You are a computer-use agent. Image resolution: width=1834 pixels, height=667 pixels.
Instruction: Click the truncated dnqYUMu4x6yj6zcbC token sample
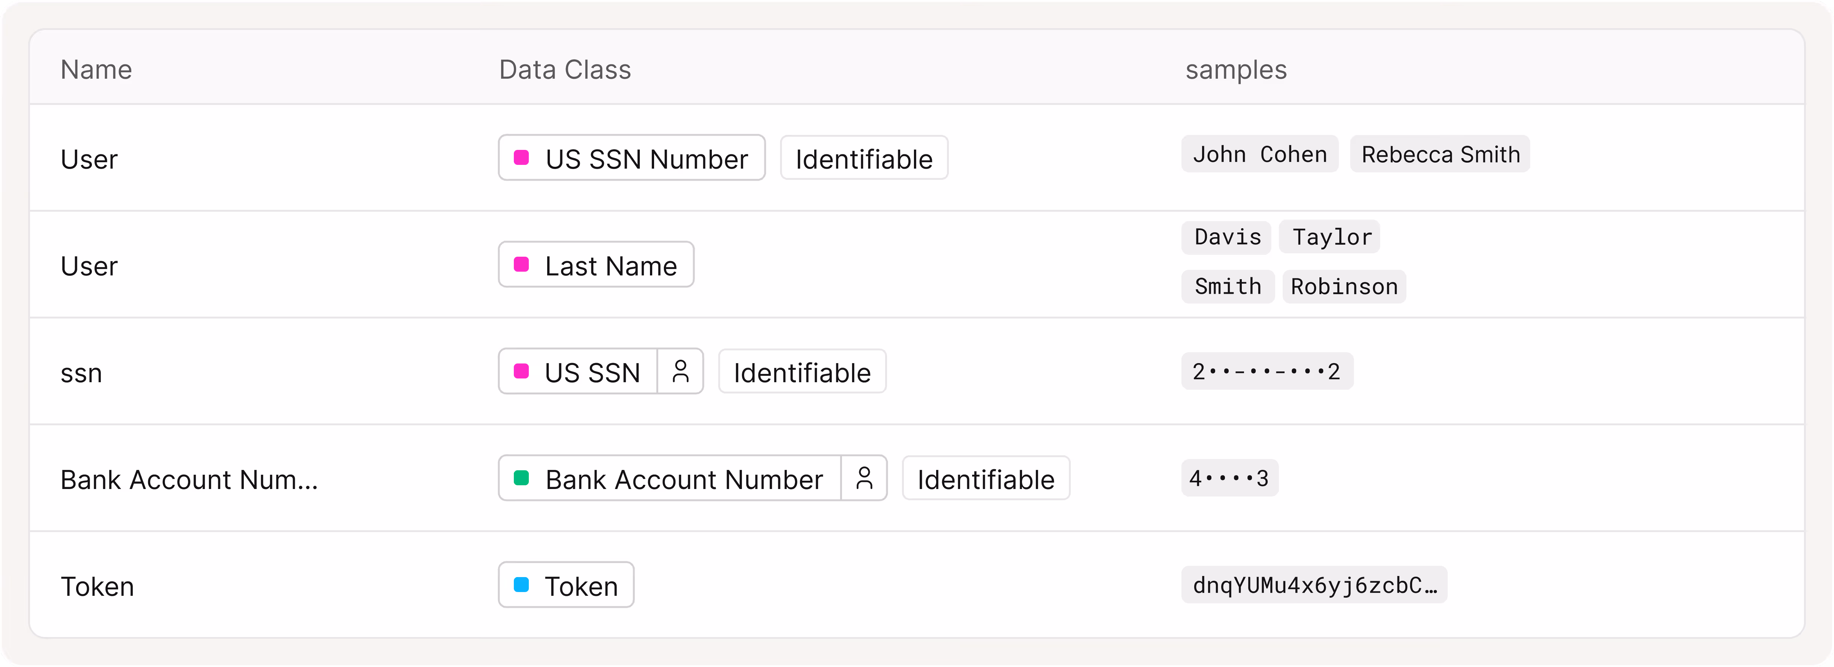1313,585
